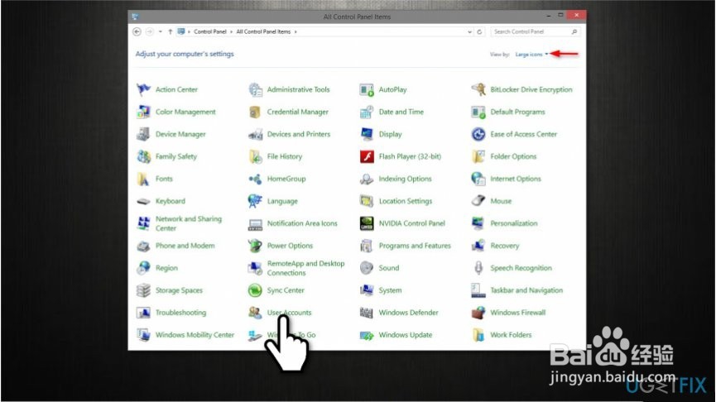Open the Windows Defender wall icon
This screenshot has height=402, width=716.
tap(367, 313)
